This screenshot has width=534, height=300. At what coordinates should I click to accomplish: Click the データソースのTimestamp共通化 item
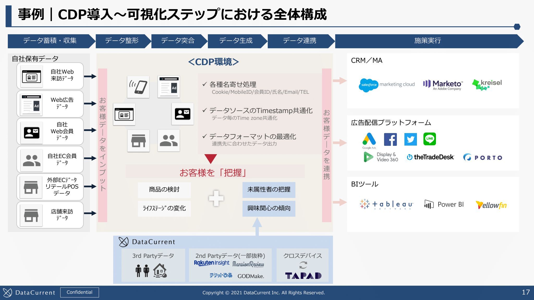pyautogui.click(x=257, y=114)
